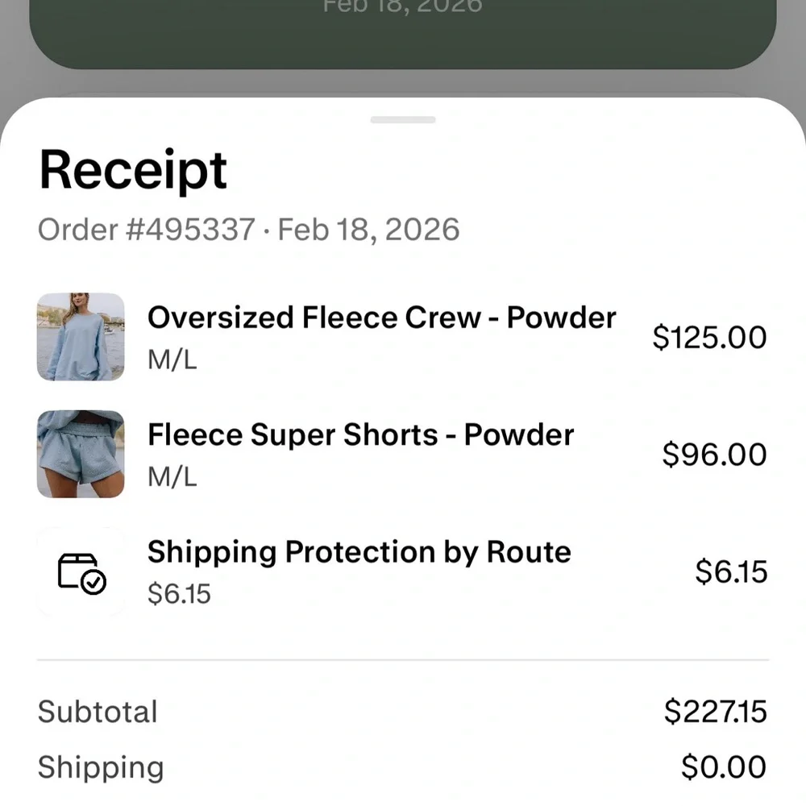
Task: Select the Fleece Super Shorts - Powder title
Action: point(360,435)
